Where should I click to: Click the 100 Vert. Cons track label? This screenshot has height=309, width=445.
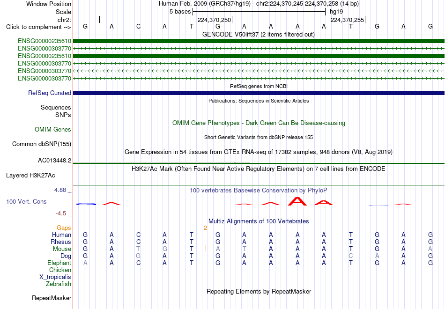coord(26,202)
